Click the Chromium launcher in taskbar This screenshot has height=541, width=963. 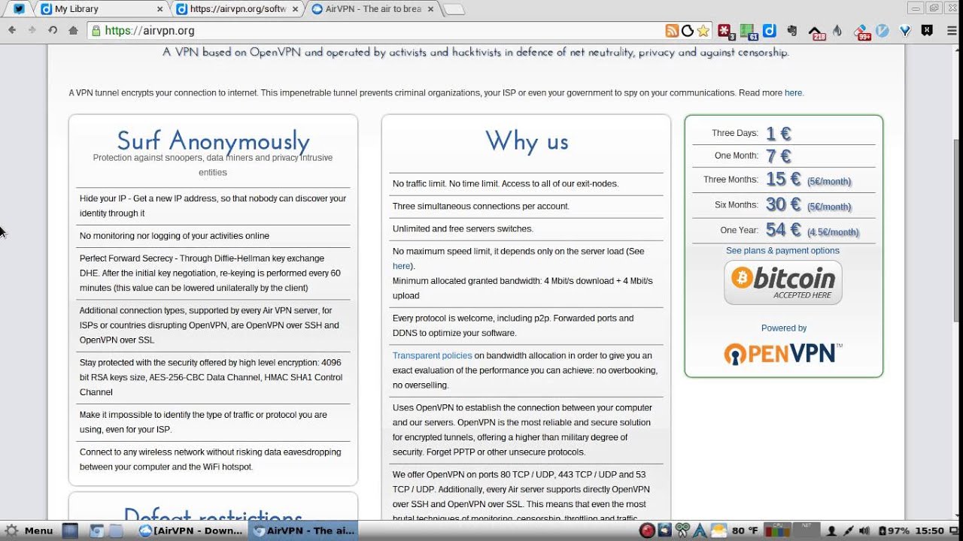tap(96, 530)
